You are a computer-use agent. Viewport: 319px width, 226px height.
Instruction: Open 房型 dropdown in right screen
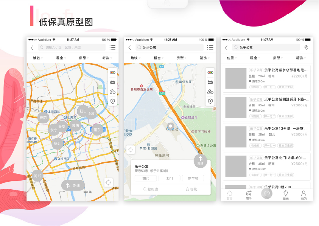pyautogui.click(x=278, y=58)
